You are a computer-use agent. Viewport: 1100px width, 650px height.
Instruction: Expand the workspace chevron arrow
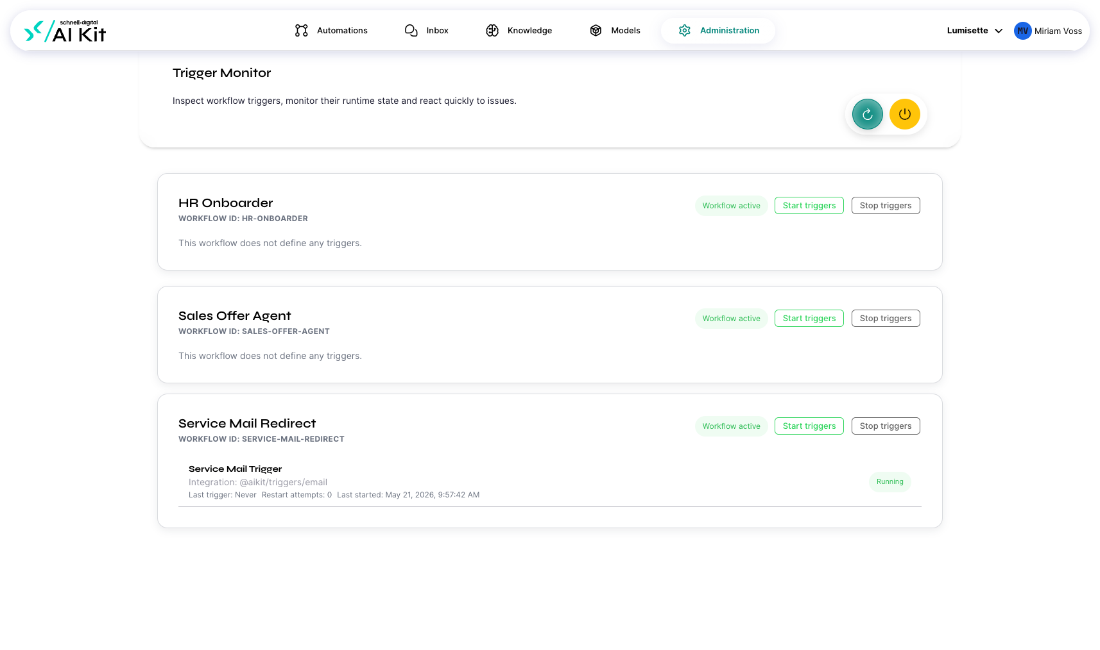(x=999, y=31)
